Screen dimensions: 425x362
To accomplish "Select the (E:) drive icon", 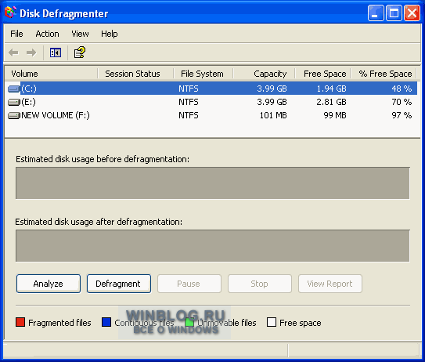I will [x=14, y=102].
